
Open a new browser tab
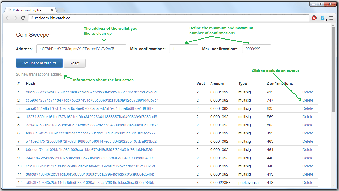click(61, 10)
